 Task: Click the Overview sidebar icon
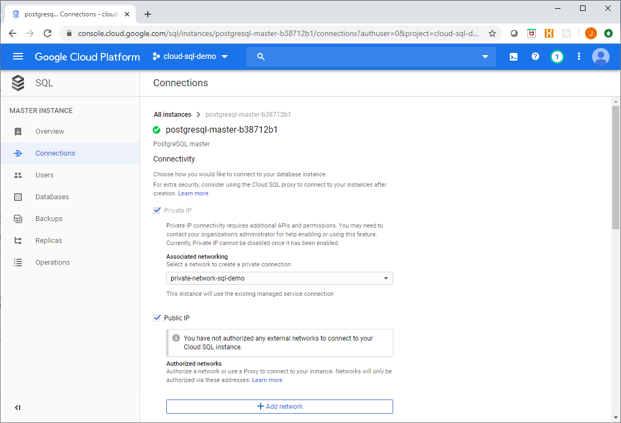coord(18,132)
